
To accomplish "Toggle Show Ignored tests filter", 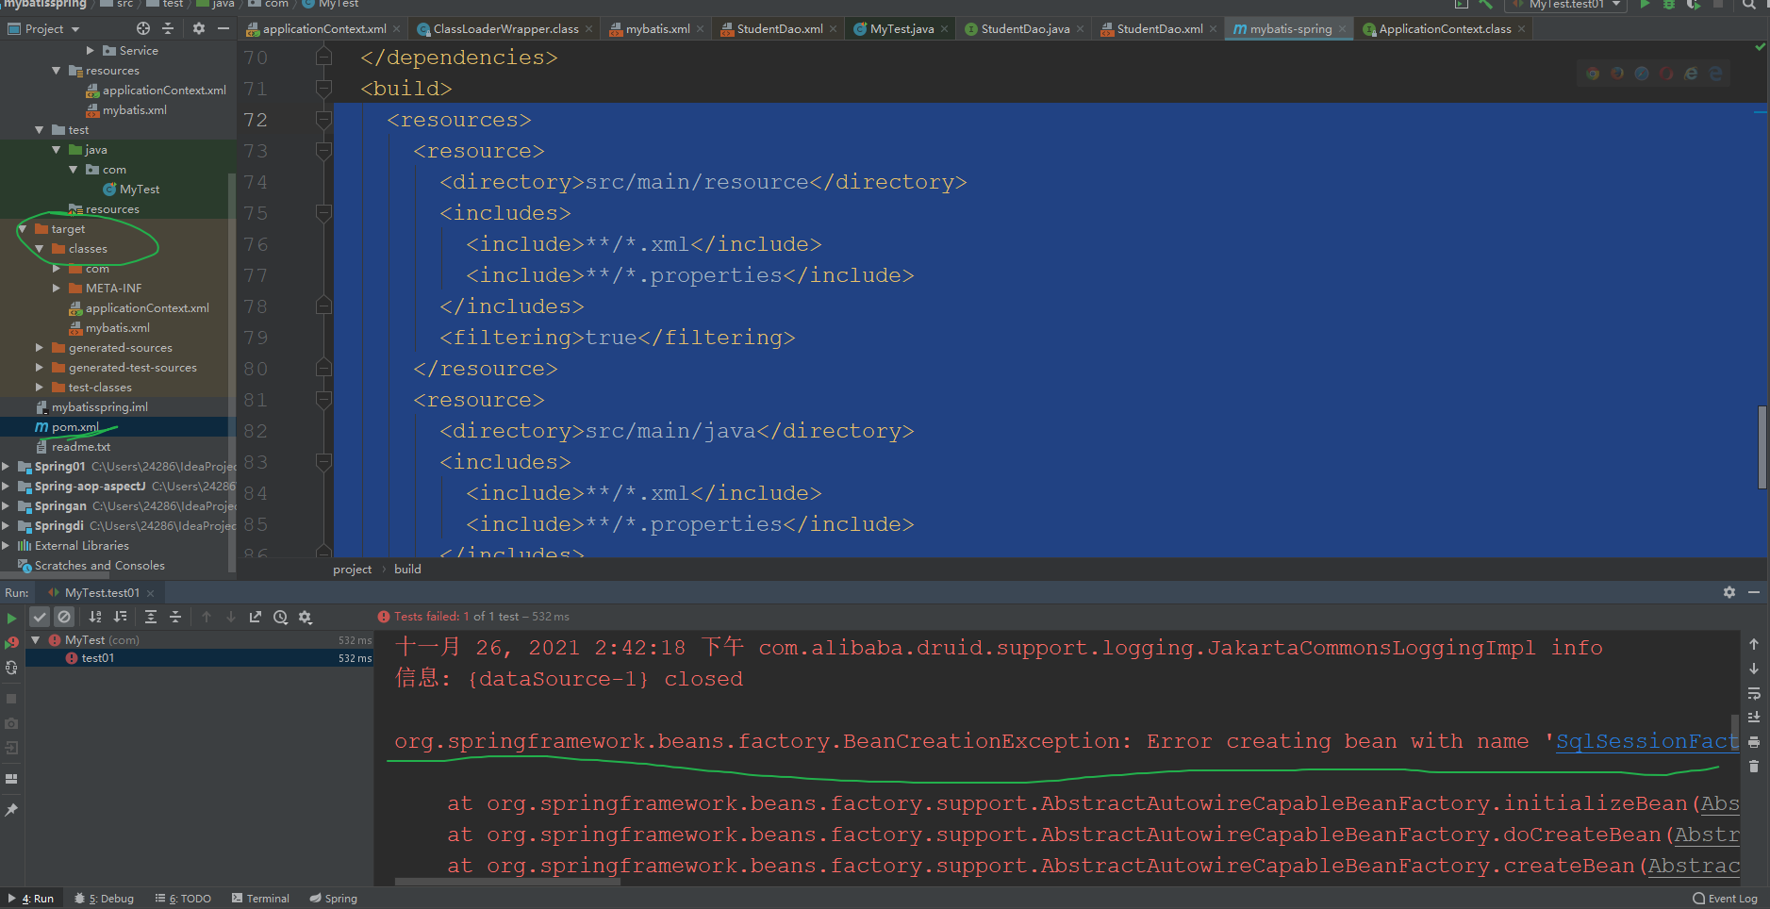I will [x=64, y=617].
